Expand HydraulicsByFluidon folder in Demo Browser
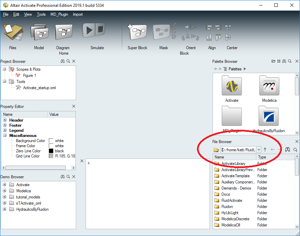 [4, 209]
